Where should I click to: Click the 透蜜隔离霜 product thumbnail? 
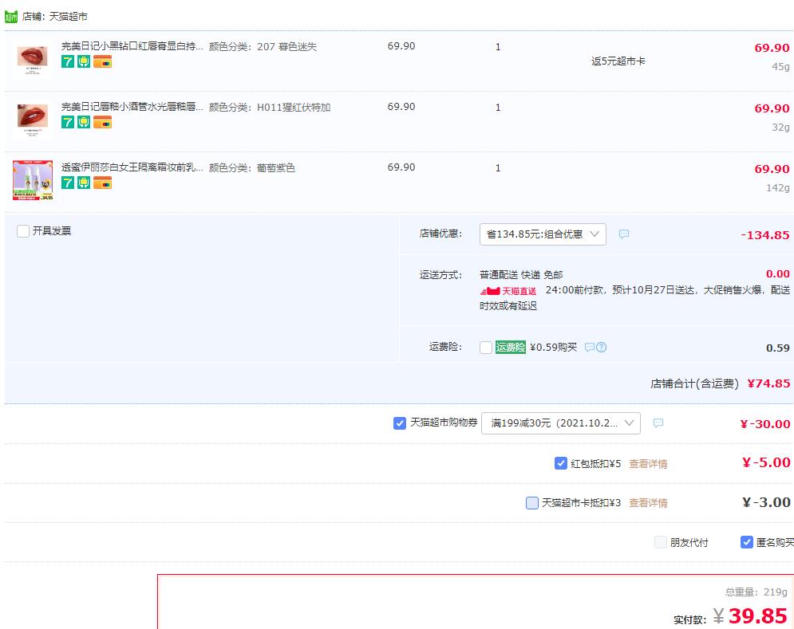pyautogui.click(x=33, y=181)
